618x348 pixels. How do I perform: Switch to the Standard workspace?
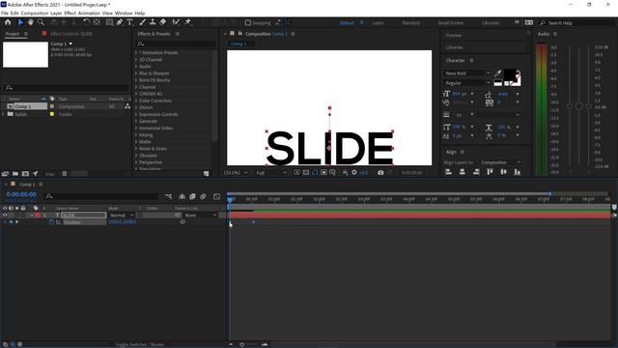point(410,23)
